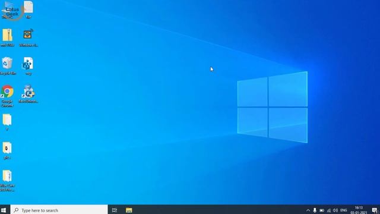
Task: Select the zipped folder icon on desktop
Action: coord(7,37)
